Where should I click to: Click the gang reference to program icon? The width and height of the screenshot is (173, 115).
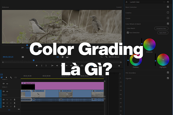23,57
